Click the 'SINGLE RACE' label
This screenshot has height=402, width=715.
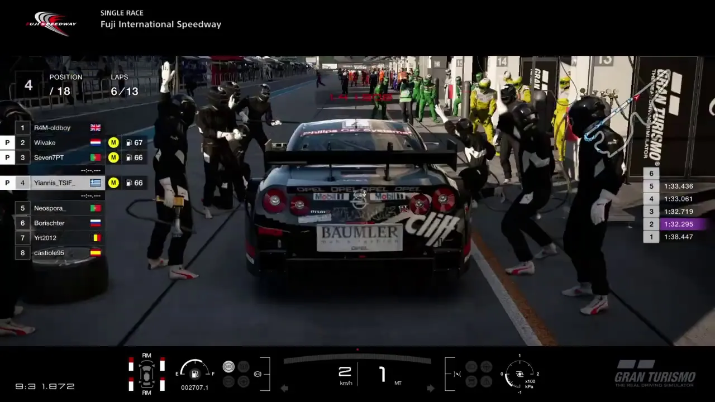pos(122,13)
